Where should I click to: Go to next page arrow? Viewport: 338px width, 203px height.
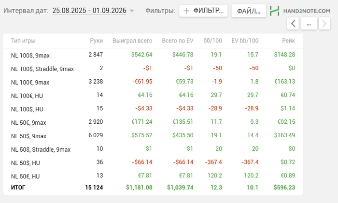point(324,23)
